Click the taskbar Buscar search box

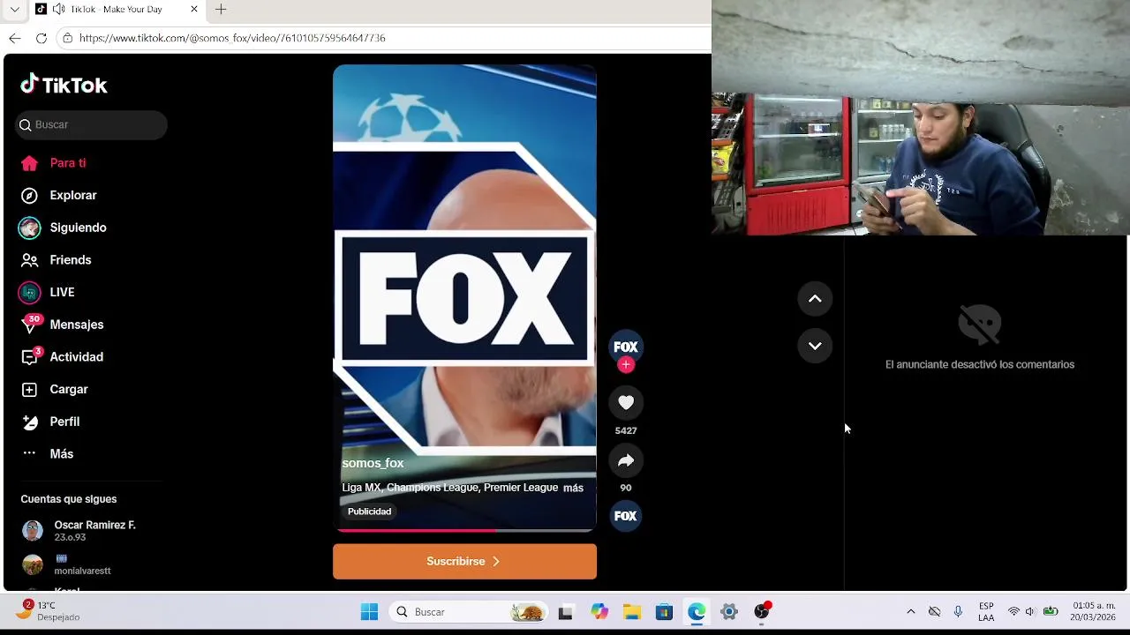(x=470, y=612)
